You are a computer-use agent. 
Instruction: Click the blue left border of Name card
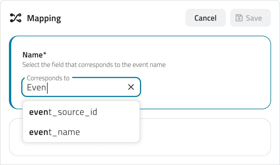[x=10, y=72]
